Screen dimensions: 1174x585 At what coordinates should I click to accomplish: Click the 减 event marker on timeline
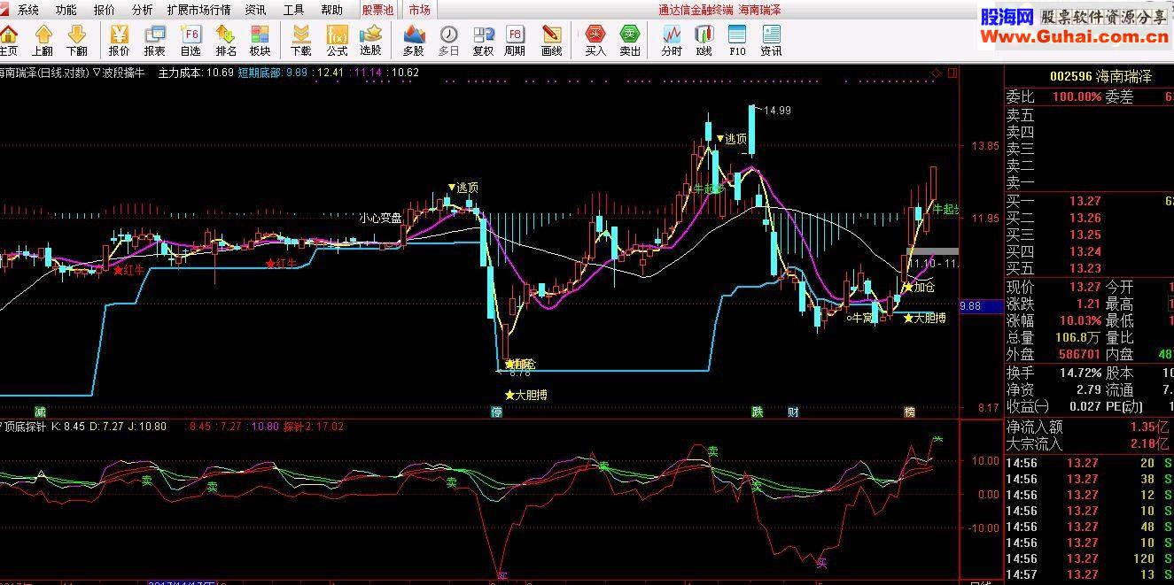40,412
